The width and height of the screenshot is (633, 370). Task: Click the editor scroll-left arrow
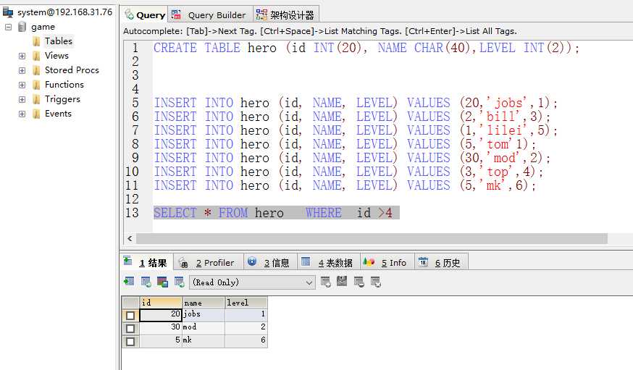coord(130,238)
